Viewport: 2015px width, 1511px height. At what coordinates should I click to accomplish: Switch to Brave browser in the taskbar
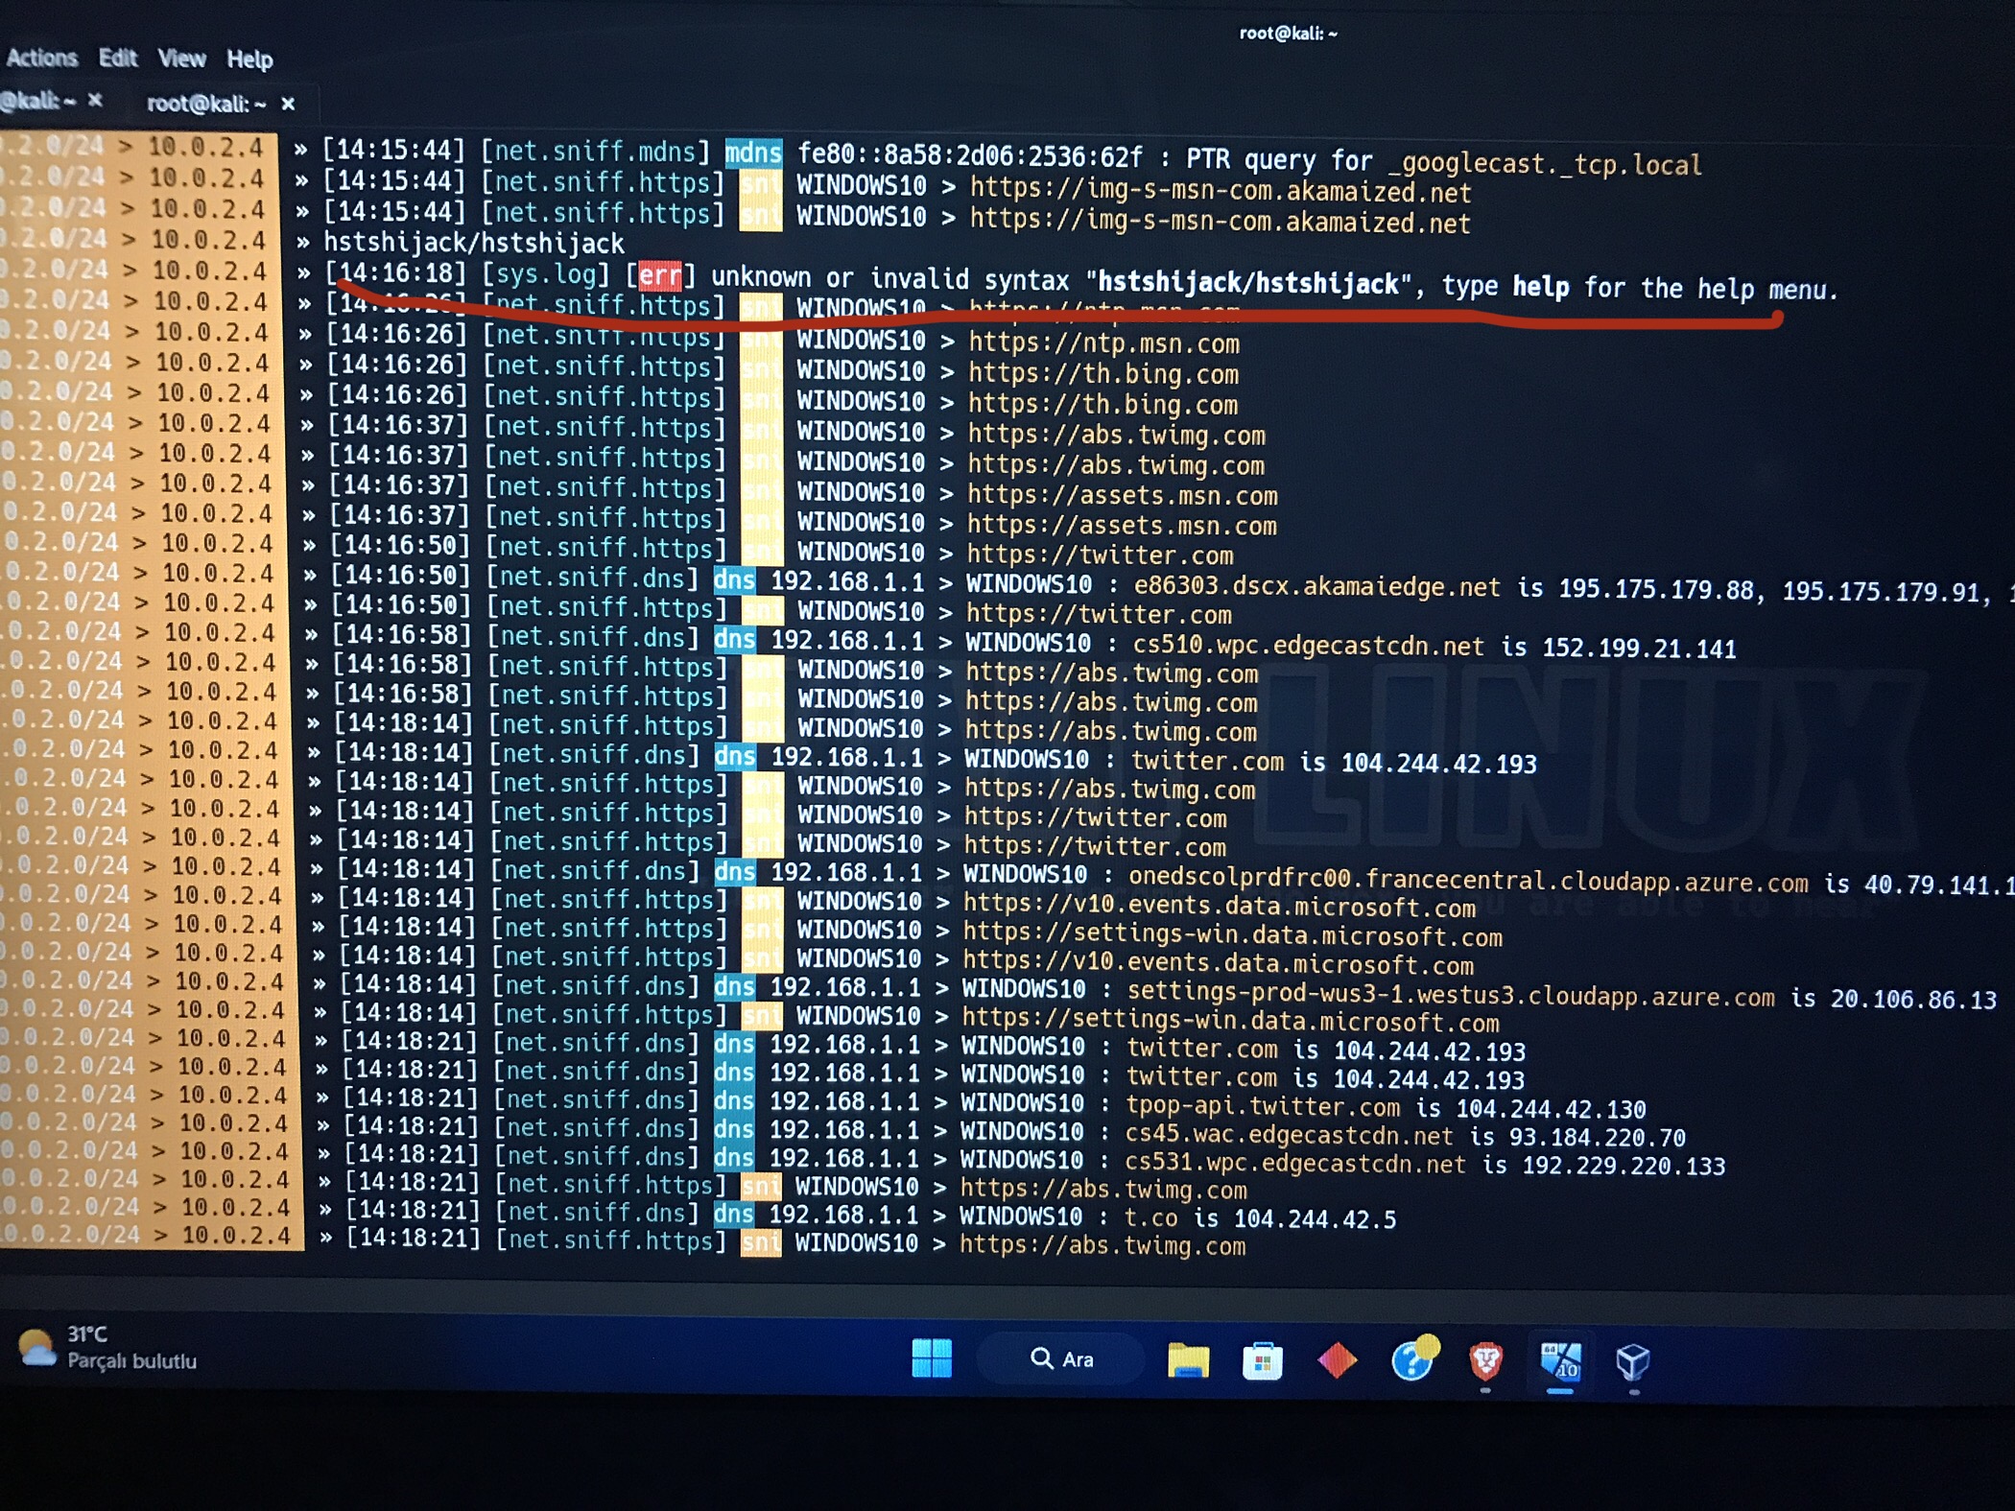coord(1485,1360)
